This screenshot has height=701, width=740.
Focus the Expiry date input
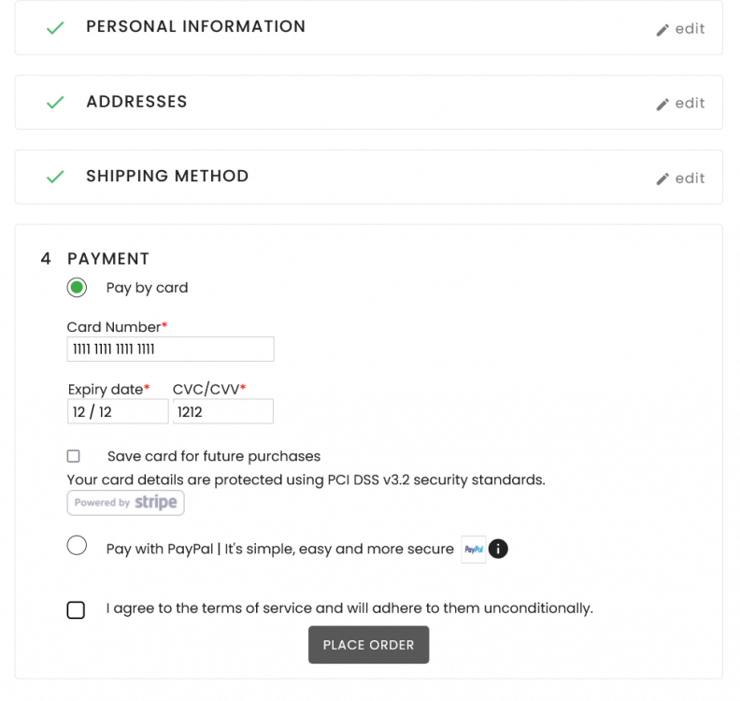[x=118, y=411]
